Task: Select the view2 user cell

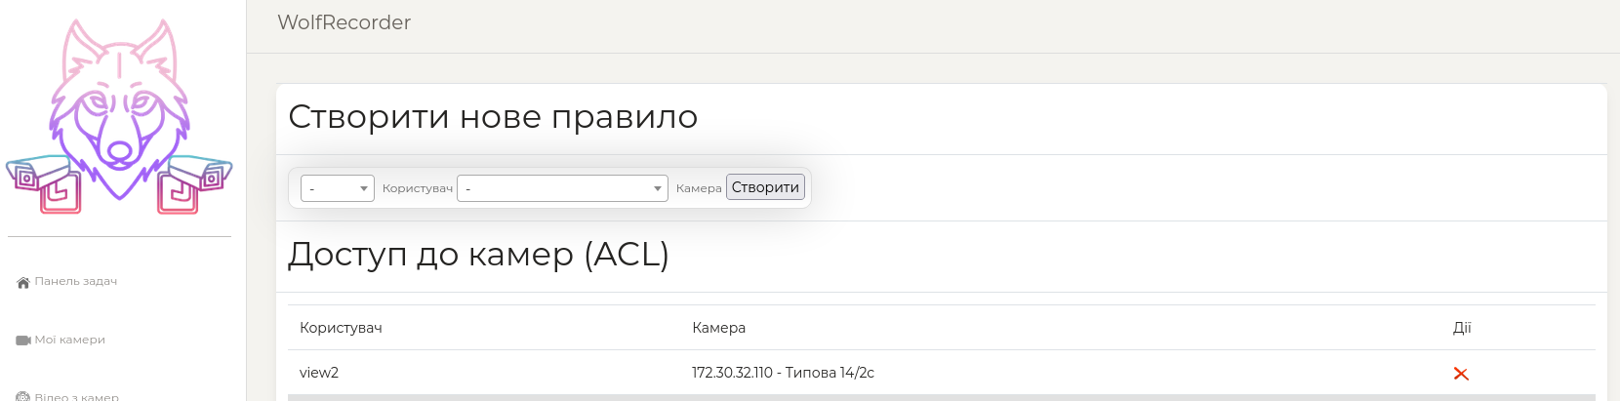Action: click(x=319, y=373)
